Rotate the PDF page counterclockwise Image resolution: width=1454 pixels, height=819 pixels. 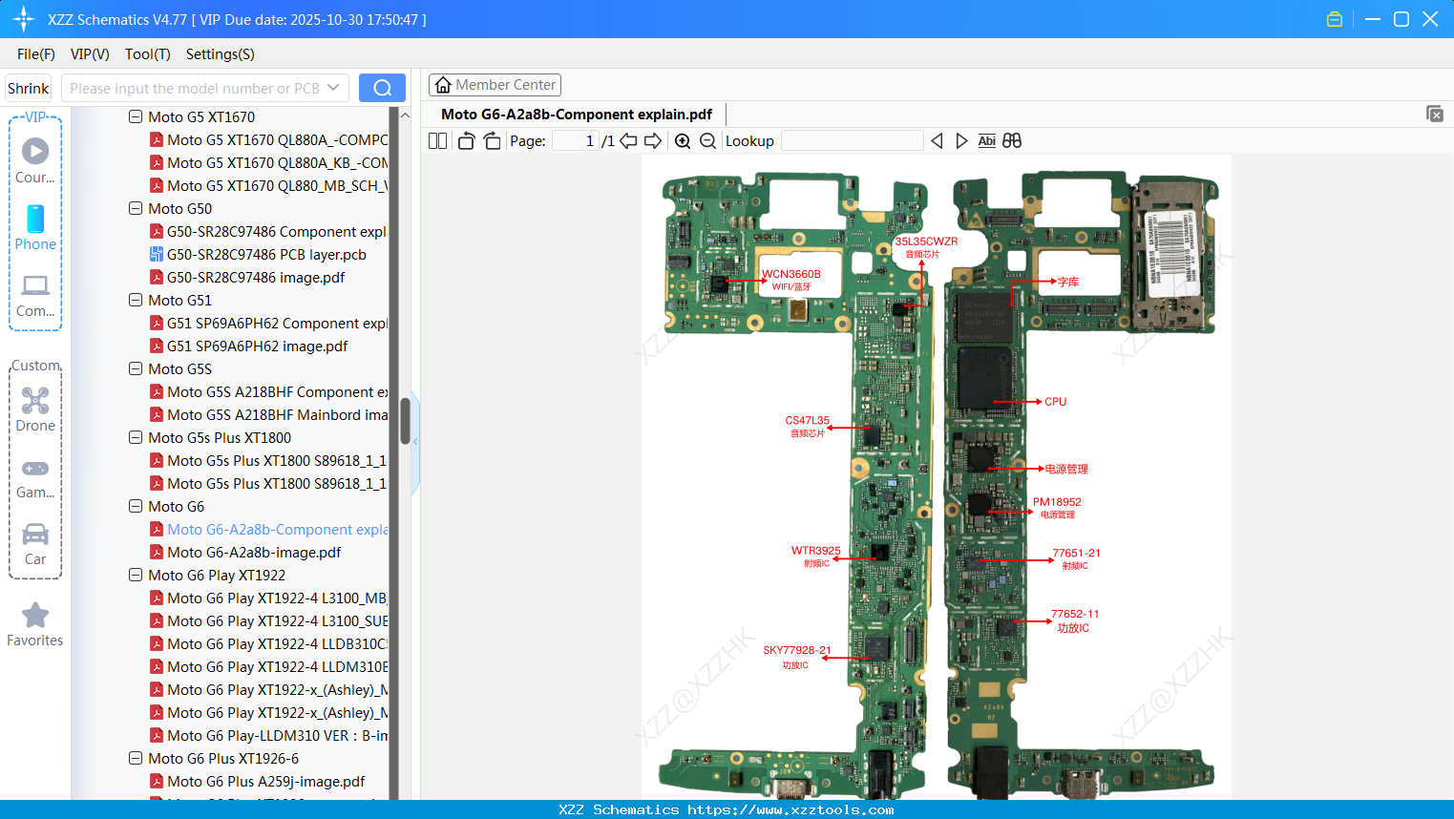point(465,140)
